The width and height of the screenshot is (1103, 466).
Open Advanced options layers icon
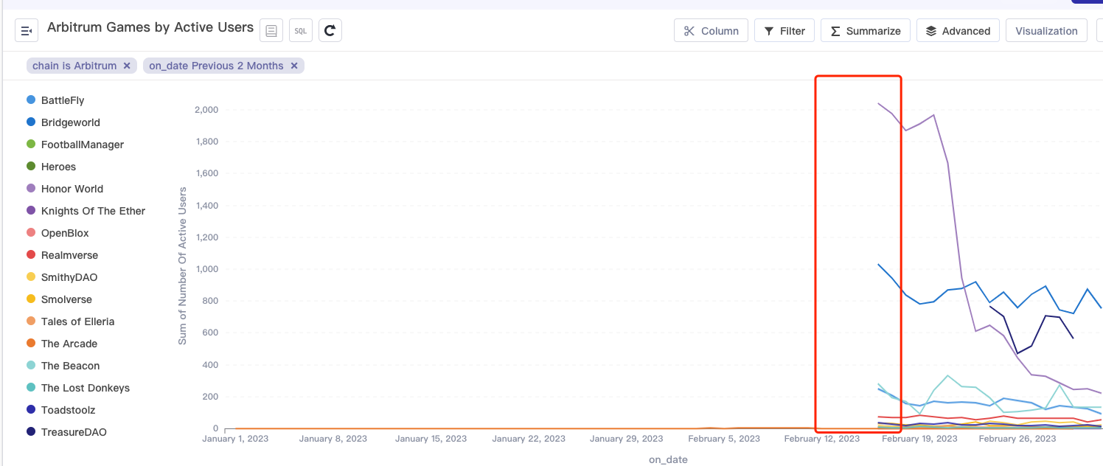tap(958, 30)
